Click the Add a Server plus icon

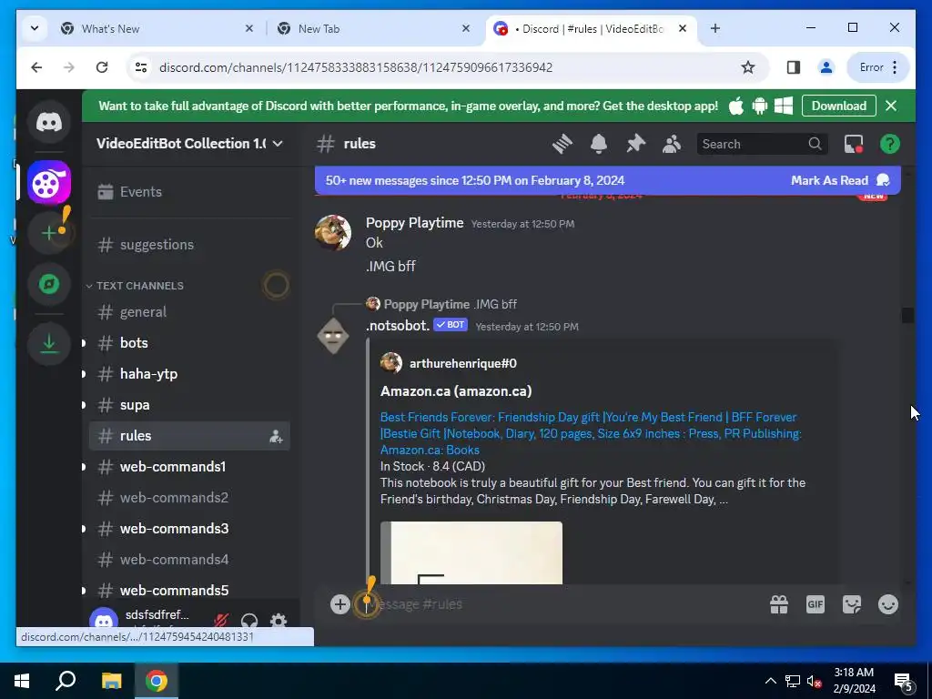click(x=49, y=232)
